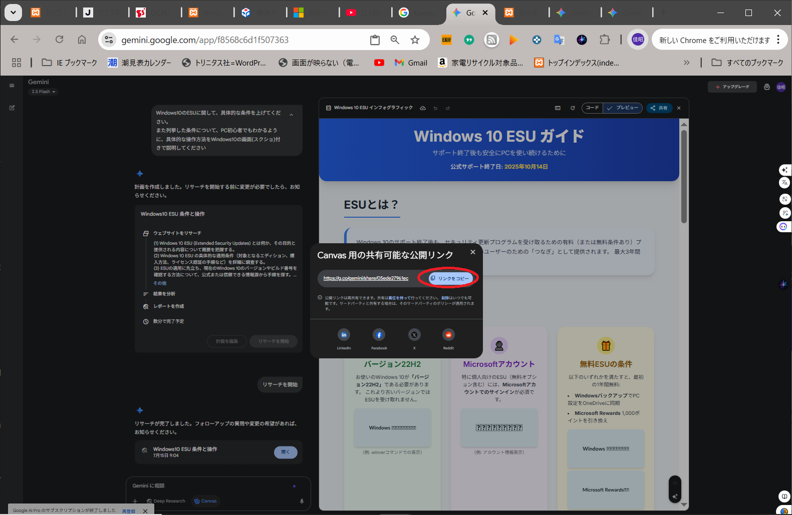792x515 pixels.
Task: Open the Chrome three-dot menu
Action: click(x=778, y=40)
